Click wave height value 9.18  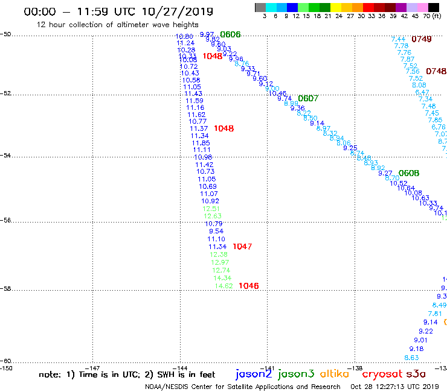tap(416, 349)
